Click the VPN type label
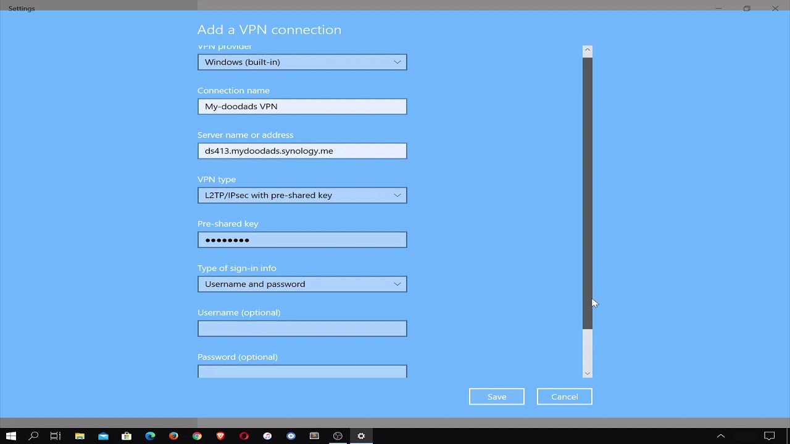 tap(217, 179)
